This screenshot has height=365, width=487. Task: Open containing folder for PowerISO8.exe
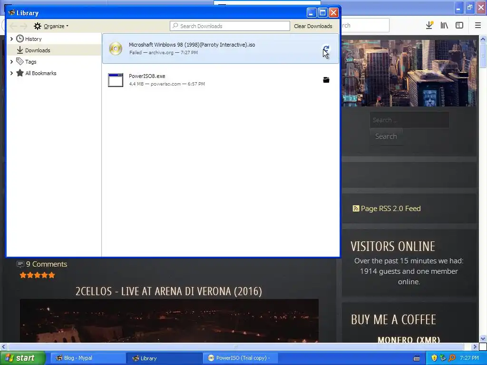[x=326, y=80]
